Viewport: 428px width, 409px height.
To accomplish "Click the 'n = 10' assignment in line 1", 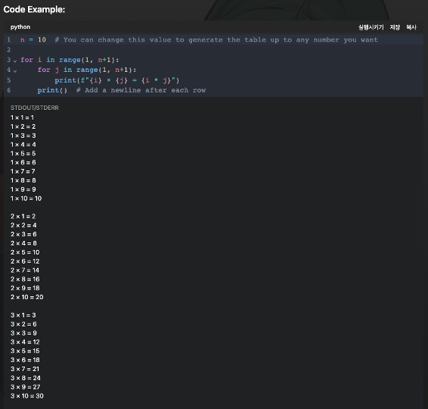I will [x=33, y=39].
